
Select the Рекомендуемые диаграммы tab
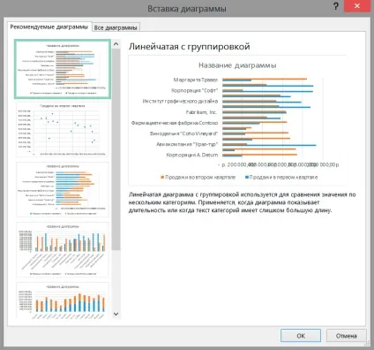coord(49,27)
